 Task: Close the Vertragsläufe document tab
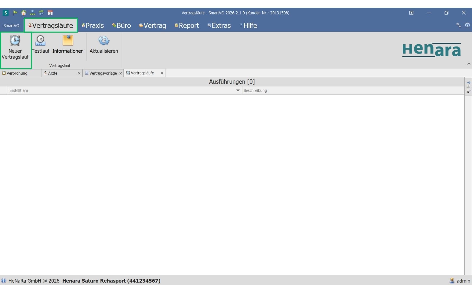coord(162,73)
